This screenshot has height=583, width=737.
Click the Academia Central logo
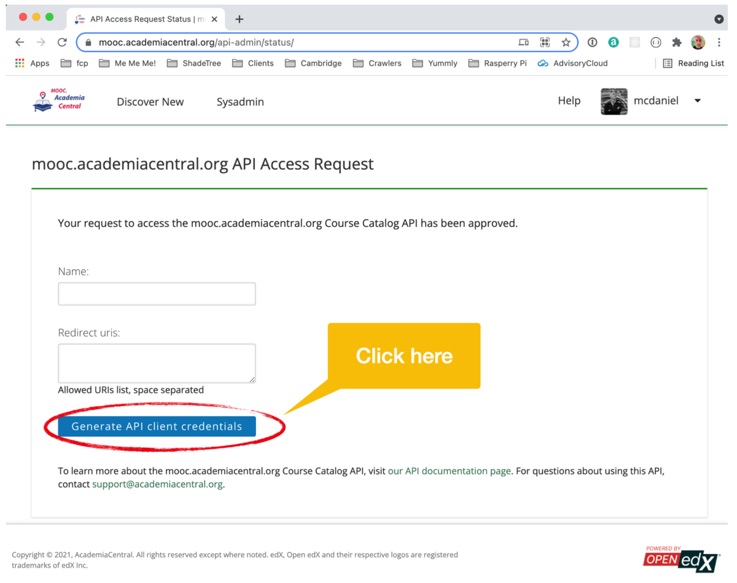click(x=58, y=101)
